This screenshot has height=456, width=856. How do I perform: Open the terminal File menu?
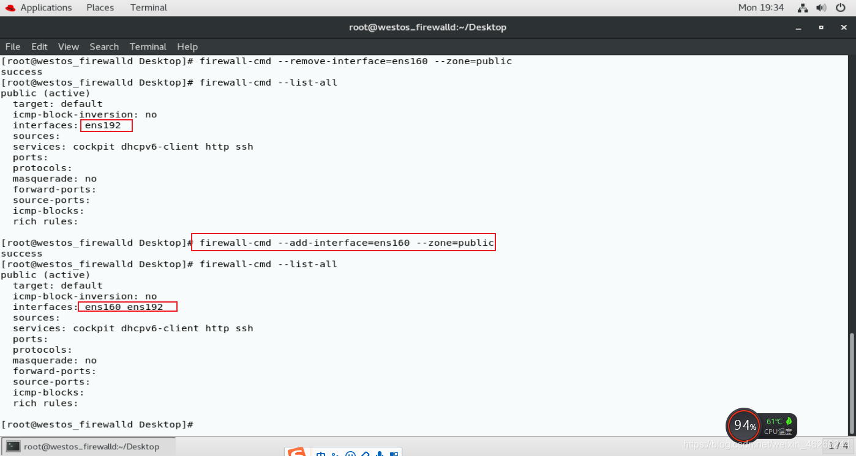pyautogui.click(x=13, y=46)
